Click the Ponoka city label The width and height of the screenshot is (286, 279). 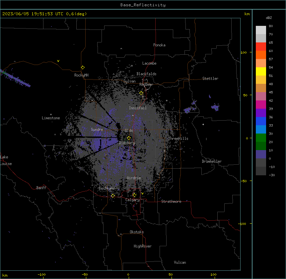point(159,45)
